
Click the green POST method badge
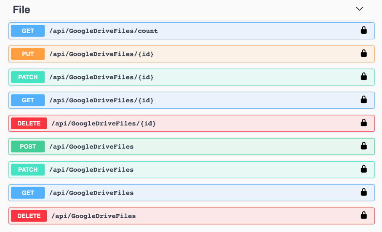(x=28, y=147)
